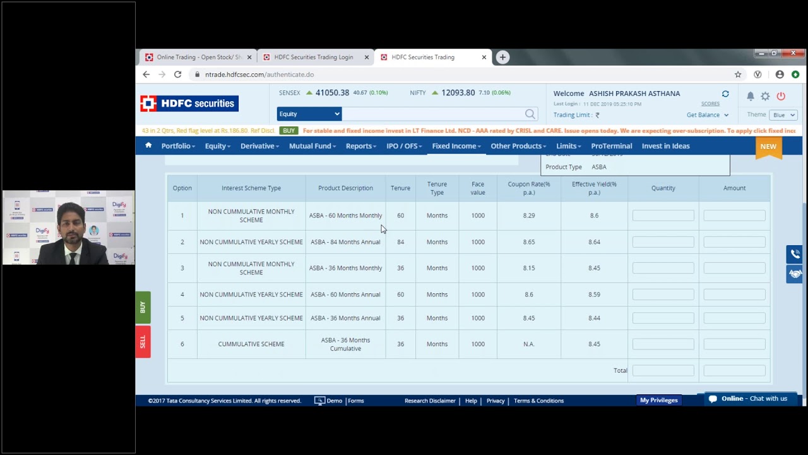Click the handshake floating icon

pos(795,274)
